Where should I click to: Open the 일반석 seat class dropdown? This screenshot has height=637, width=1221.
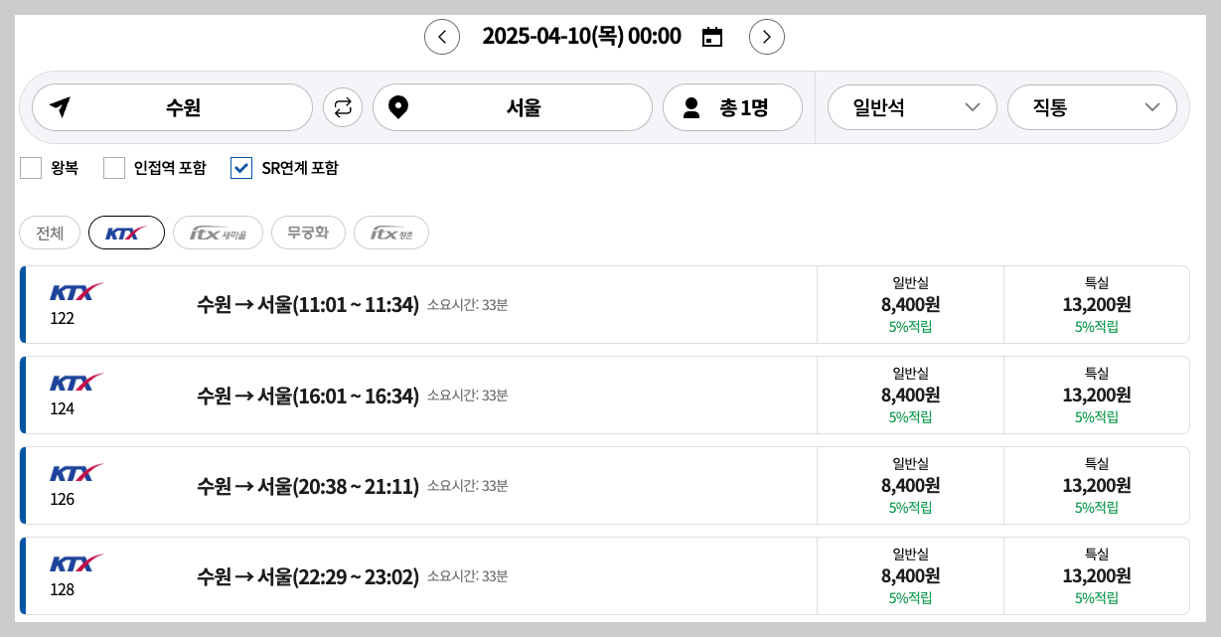click(911, 106)
